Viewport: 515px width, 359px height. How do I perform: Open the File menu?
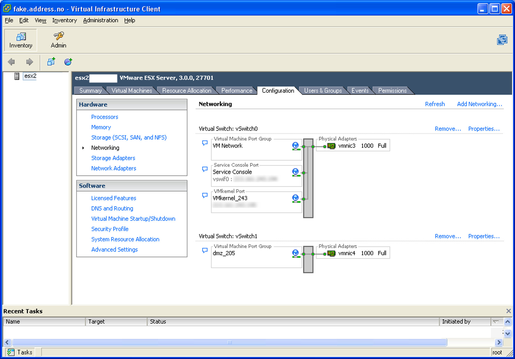pos(9,20)
